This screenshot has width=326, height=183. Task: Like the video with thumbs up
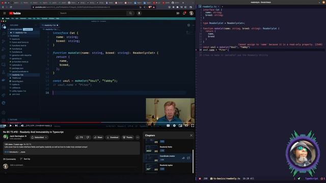[x=79, y=137]
